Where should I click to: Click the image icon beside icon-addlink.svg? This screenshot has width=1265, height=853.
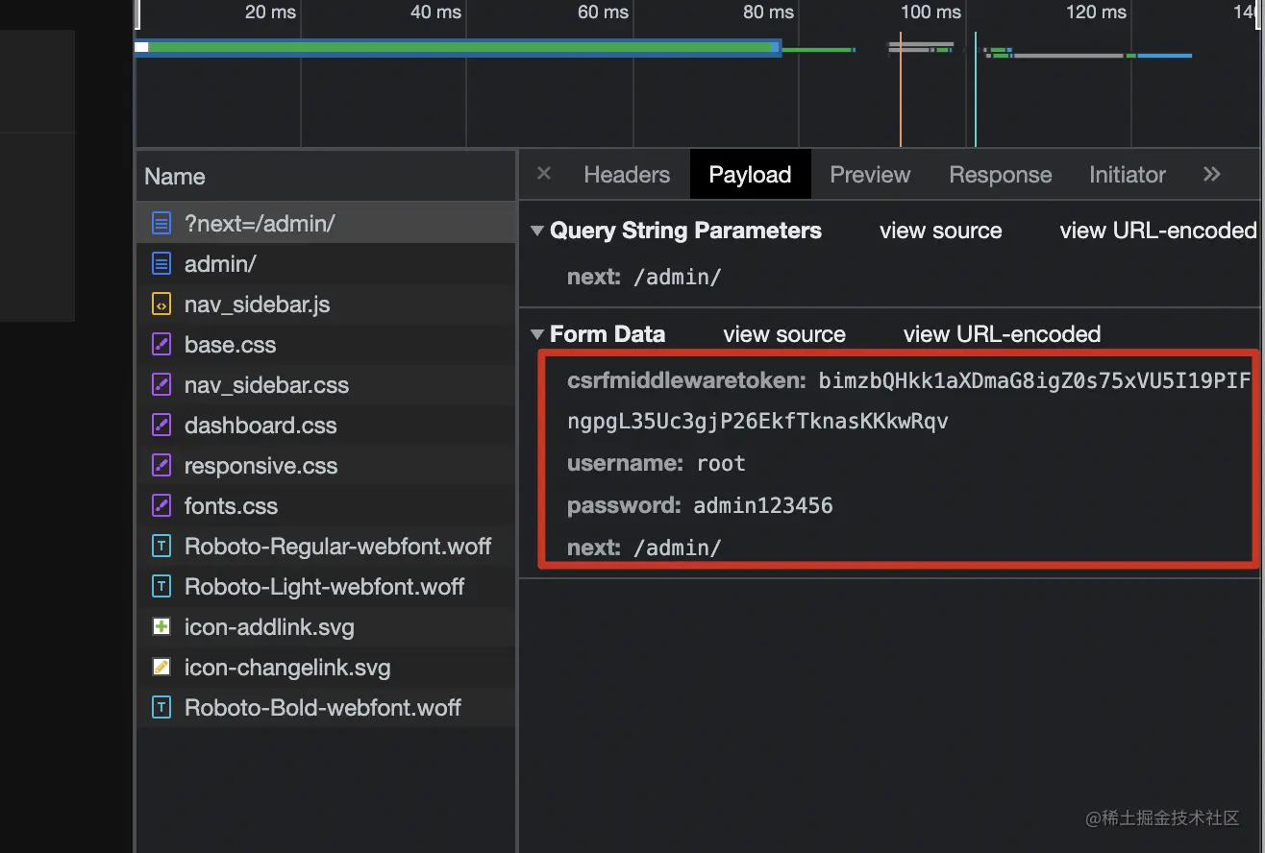pos(161,627)
